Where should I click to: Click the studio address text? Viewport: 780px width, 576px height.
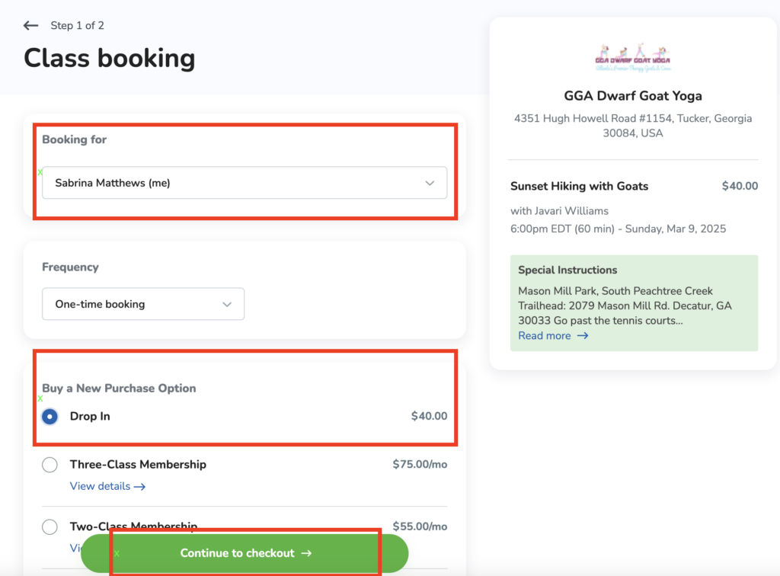[633, 126]
